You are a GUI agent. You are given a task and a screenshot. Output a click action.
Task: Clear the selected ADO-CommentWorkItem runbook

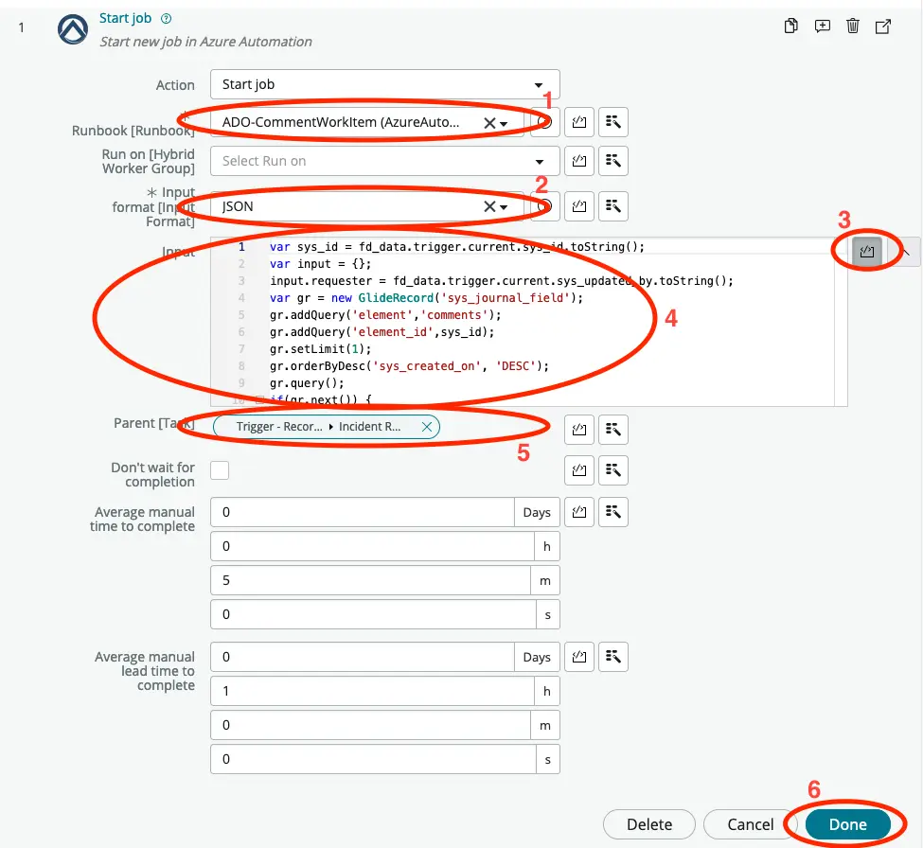(x=491, y=121)
